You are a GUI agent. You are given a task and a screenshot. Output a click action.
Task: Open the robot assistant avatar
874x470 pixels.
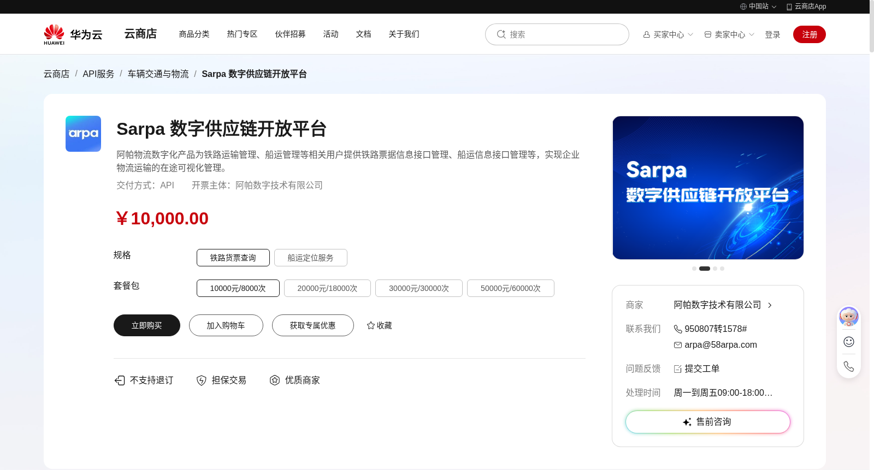point(849,317)
